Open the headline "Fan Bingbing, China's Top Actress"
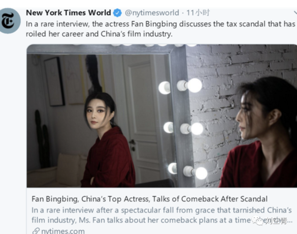The height and width of the screenshot is (234, 297). (x=149, y=199)
